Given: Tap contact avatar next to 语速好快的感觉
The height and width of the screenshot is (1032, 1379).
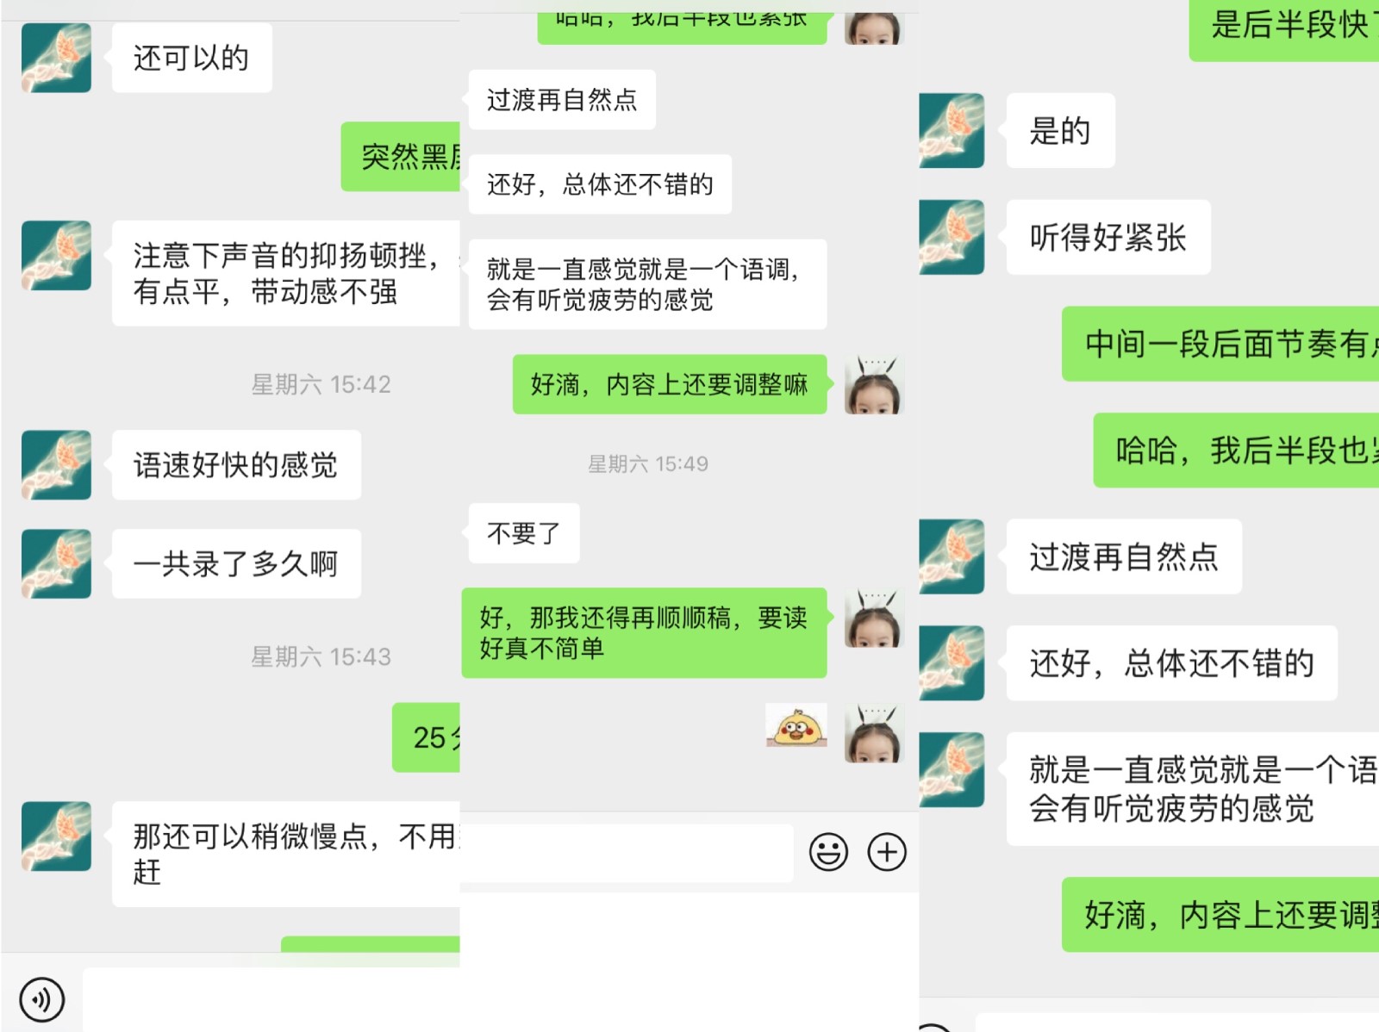Looking at the screenshot, I should [56, 465].
